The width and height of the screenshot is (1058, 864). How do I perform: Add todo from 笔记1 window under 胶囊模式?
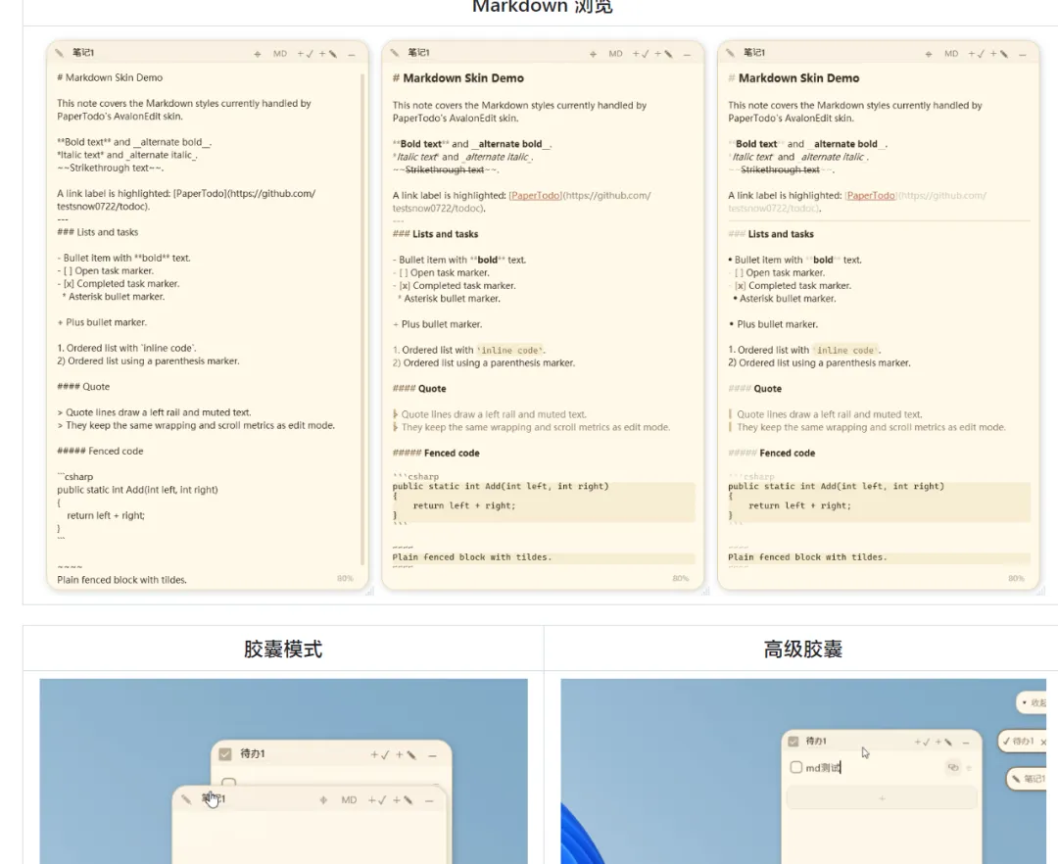tap(378, 800)
